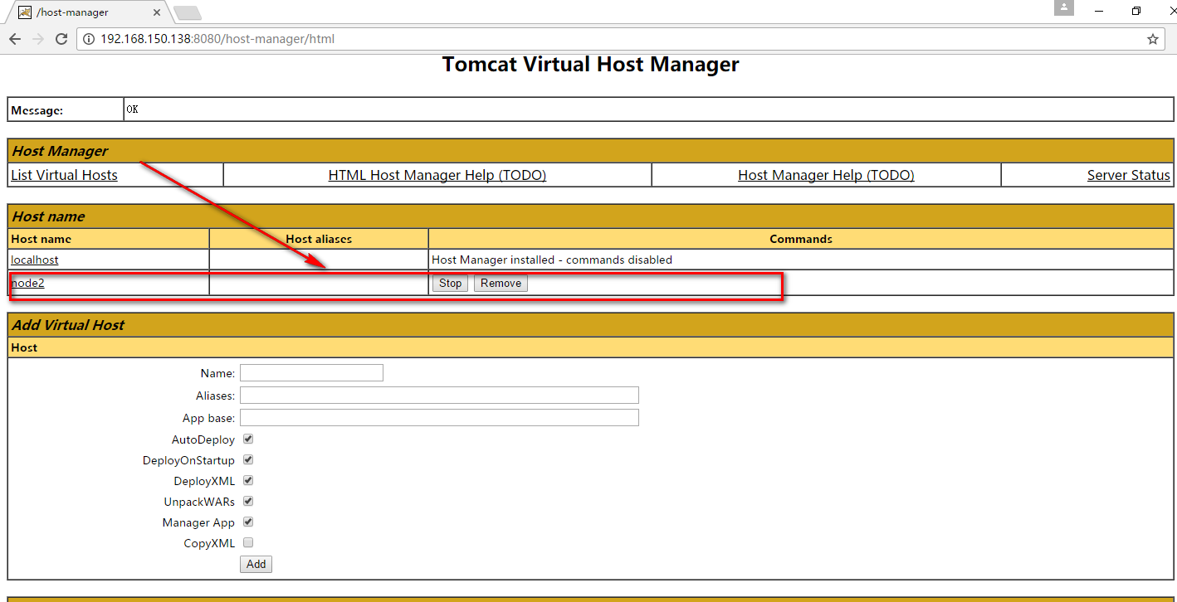
Task: Open the Chrome user profile icon
Action: click(x=1064, y=7)
